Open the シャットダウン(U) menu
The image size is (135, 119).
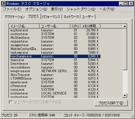[81, 9]
